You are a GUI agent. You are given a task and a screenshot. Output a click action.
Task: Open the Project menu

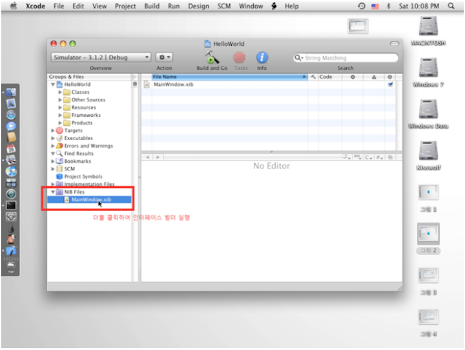pyautogui.click(x=125, y=6)
